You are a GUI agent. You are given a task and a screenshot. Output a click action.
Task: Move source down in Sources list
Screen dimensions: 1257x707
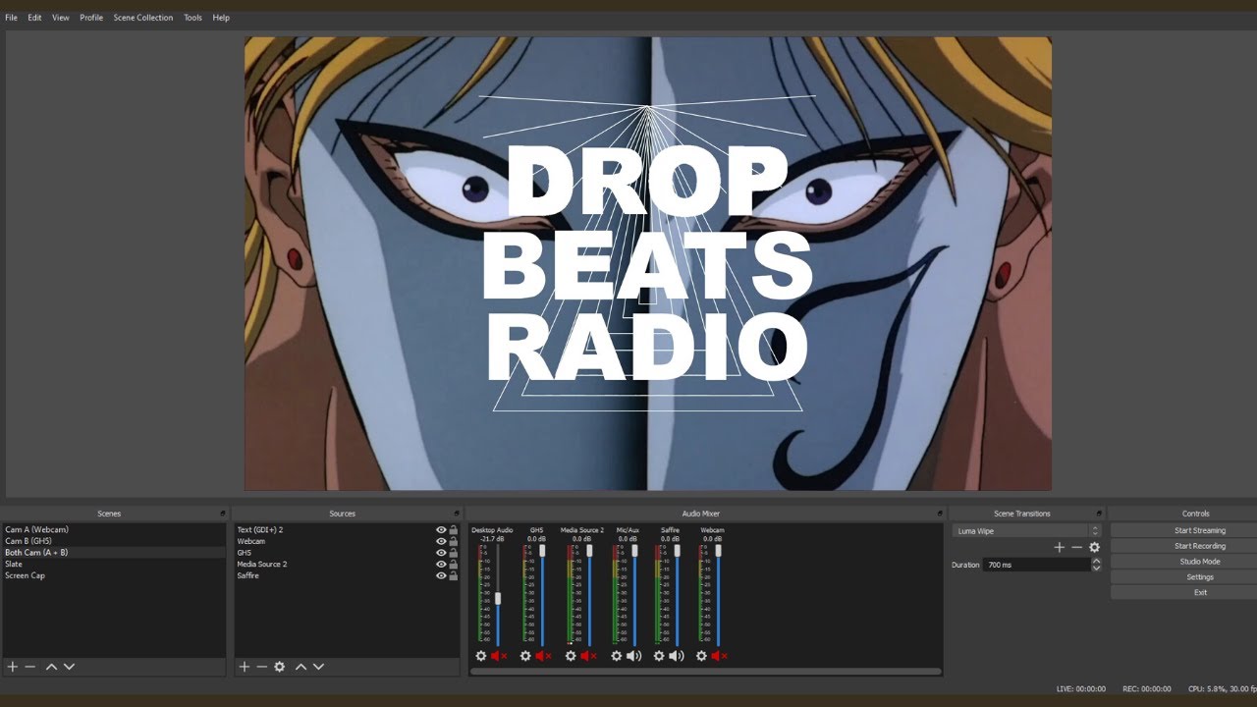pos(318,667)
